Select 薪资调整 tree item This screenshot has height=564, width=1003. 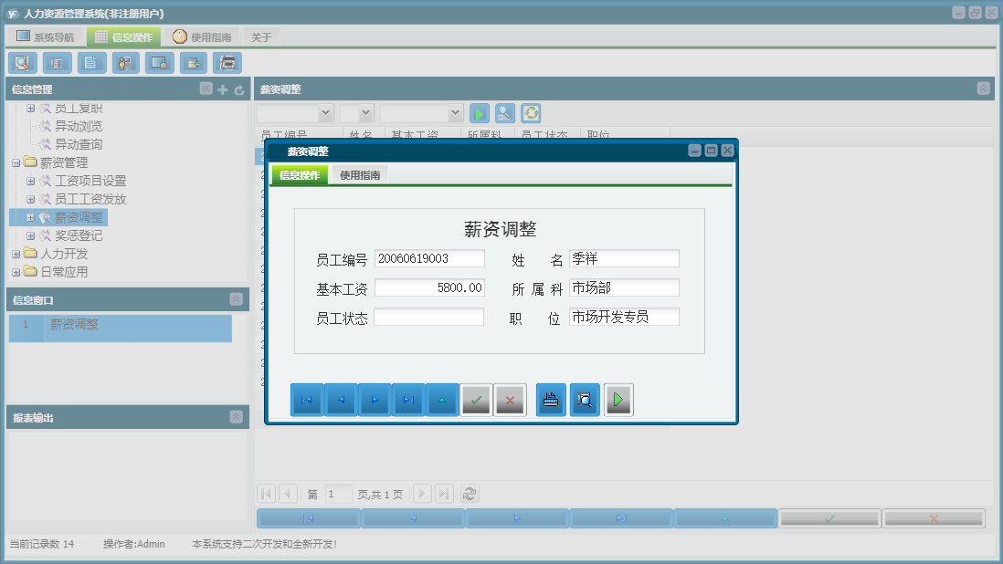pyautogui.click(x=78, y=218)
